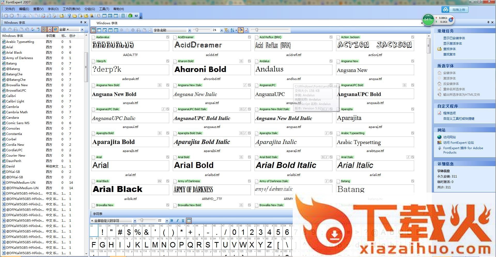Click the Arial Bold Italic preview thumbnail
496x257 pixels.
point(293,165)
